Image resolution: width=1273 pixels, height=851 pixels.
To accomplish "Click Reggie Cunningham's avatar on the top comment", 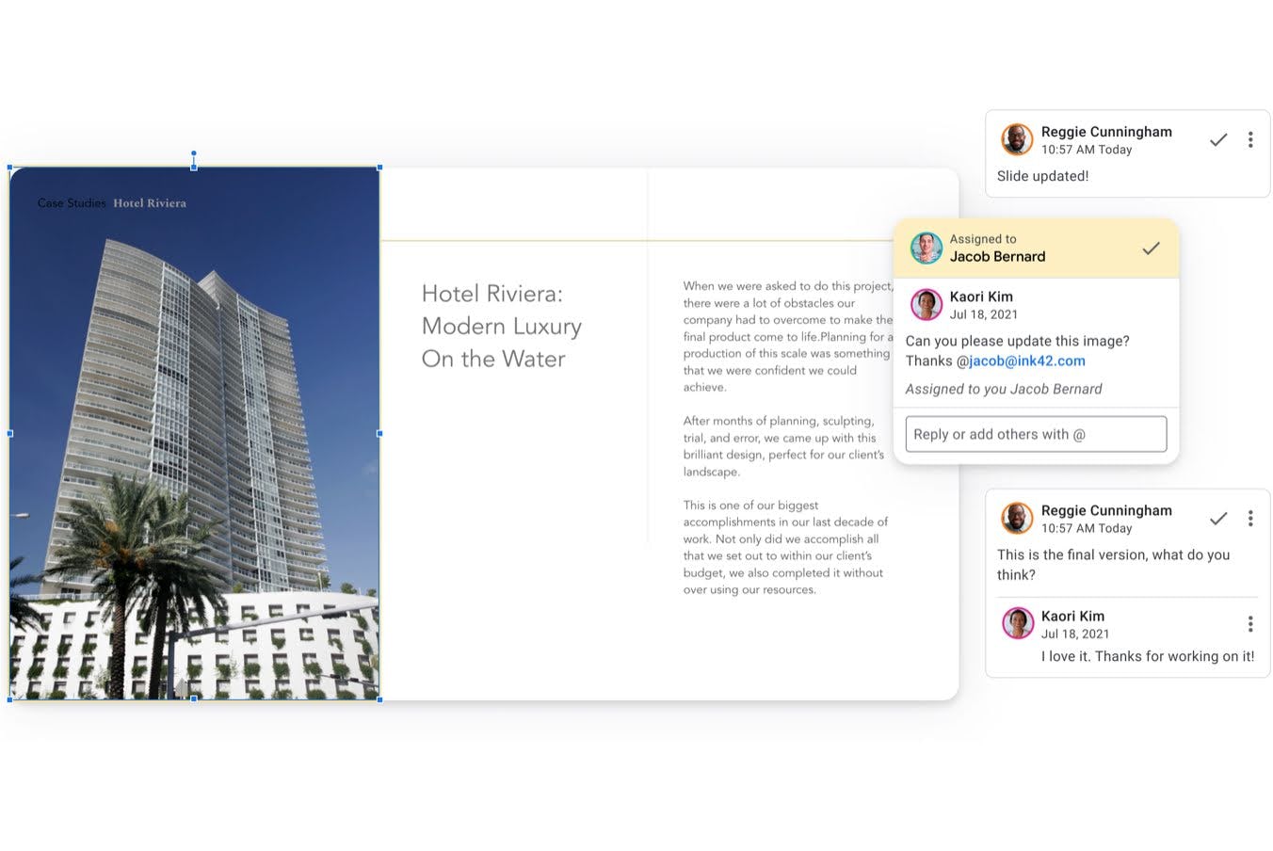I will [1017, 139].
